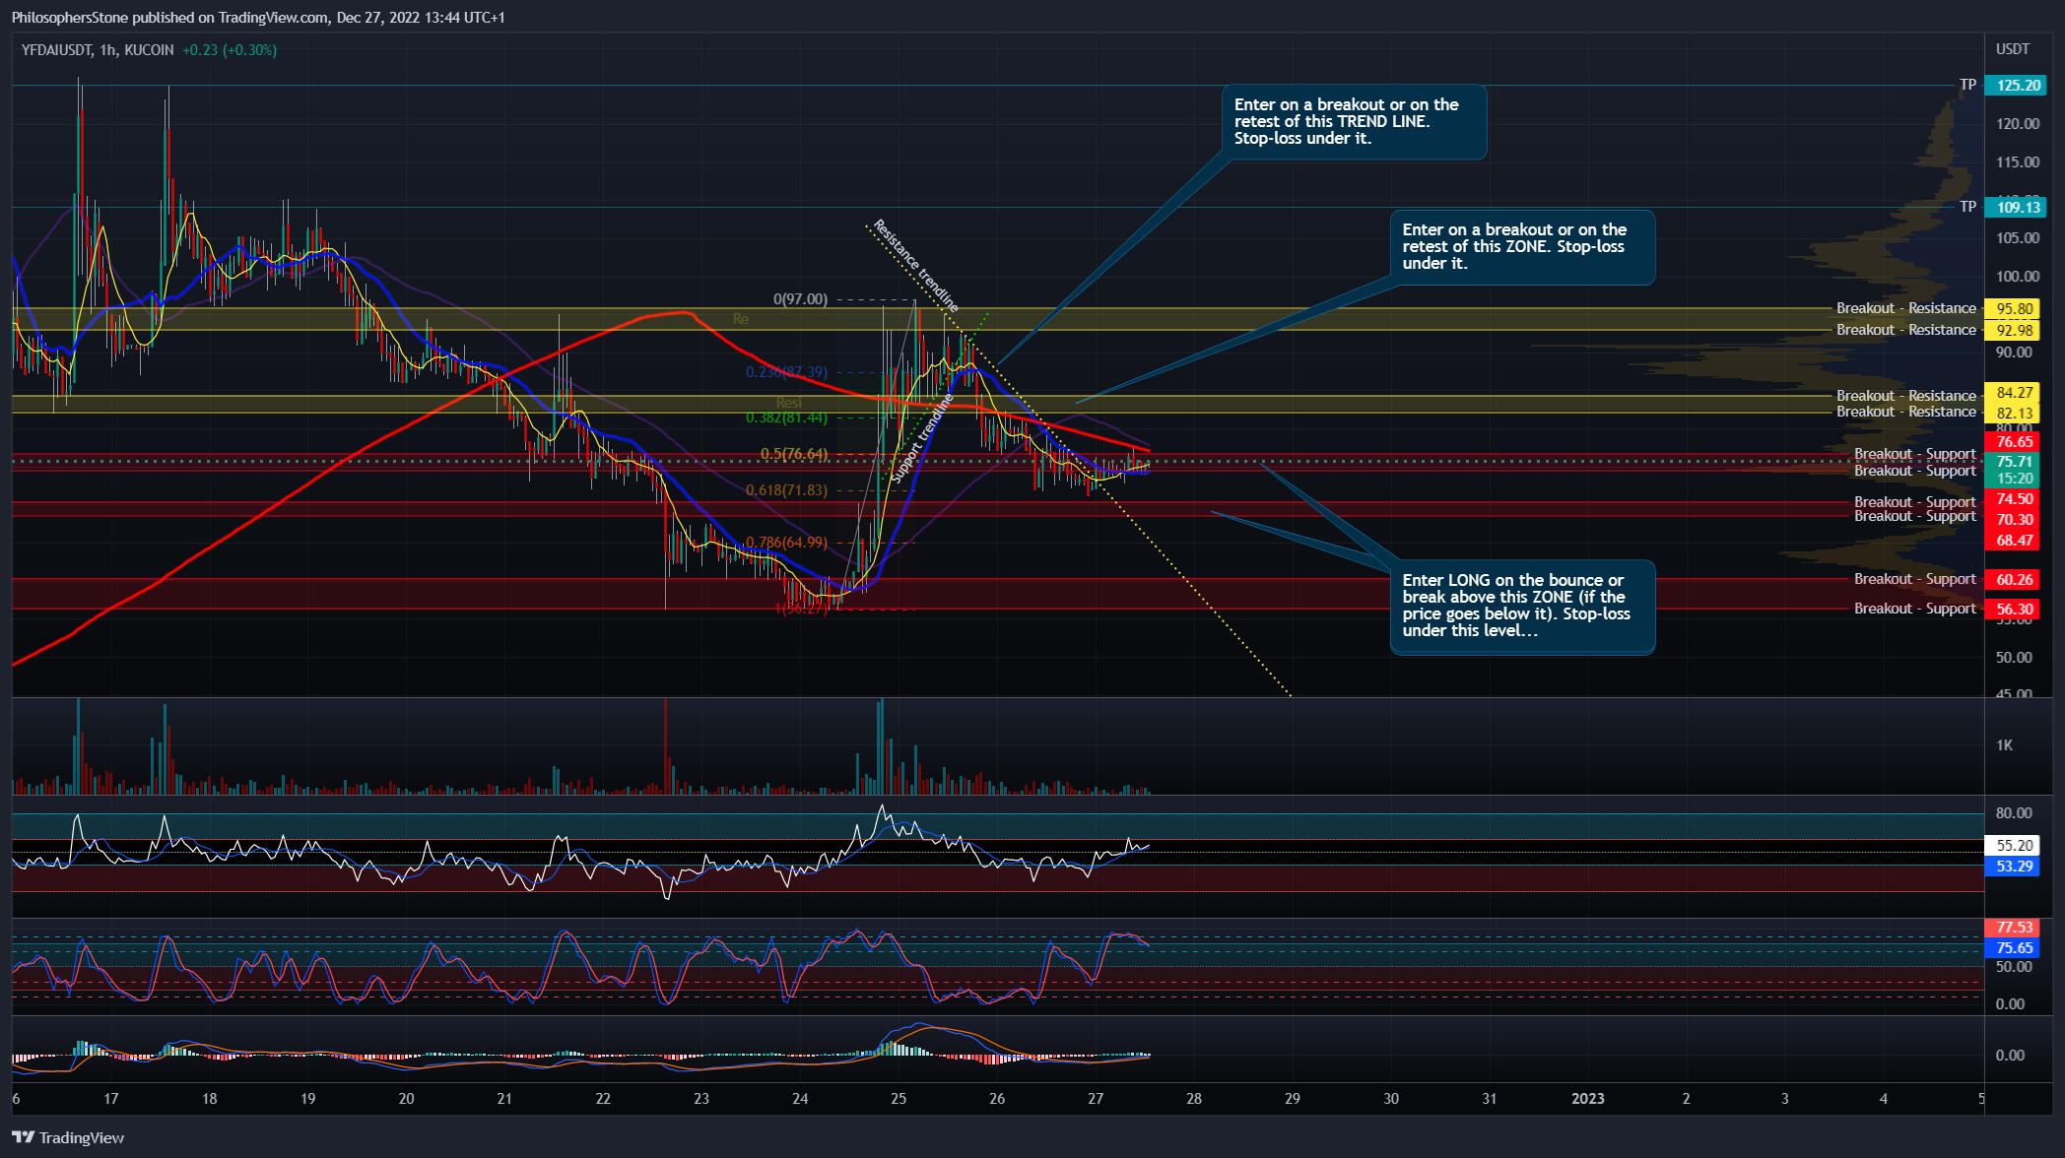Image resolution: width=2065 pixels, height=1158 pixels.
Task: Click the 100.00 price axis label
Action: [2017, 277]
